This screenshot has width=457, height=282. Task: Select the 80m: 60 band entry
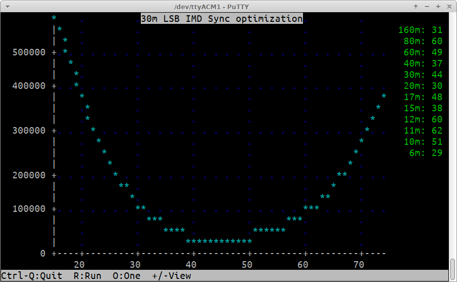click(422, 41)
